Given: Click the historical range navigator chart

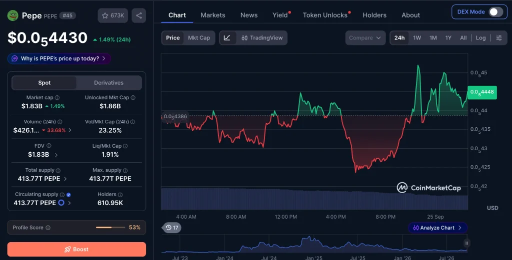Looking at the screenshot, I should pos(314,244).
